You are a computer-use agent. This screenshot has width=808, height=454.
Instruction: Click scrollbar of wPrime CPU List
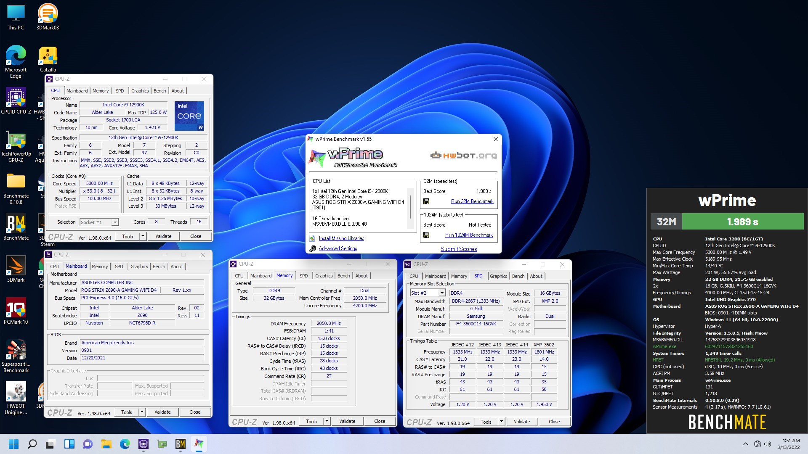(410, 206)
